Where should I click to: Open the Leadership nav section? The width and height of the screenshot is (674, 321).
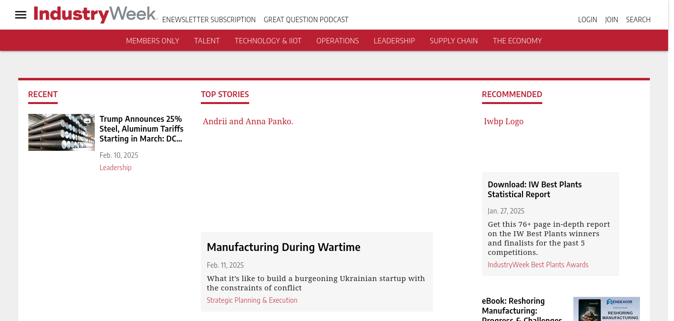tap(394, 41)
